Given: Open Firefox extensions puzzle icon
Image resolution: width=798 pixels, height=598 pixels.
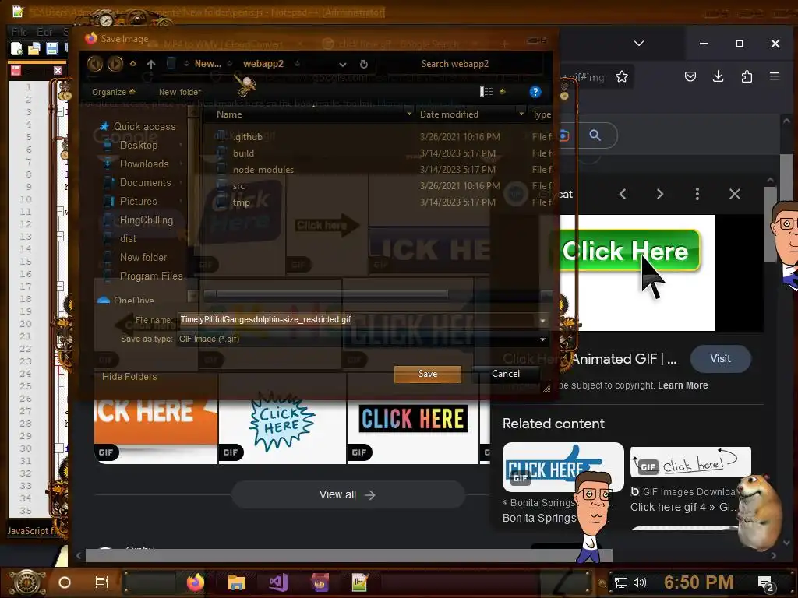Looking at the screenshot, I should pyautogui.click(x=747, y=77).
